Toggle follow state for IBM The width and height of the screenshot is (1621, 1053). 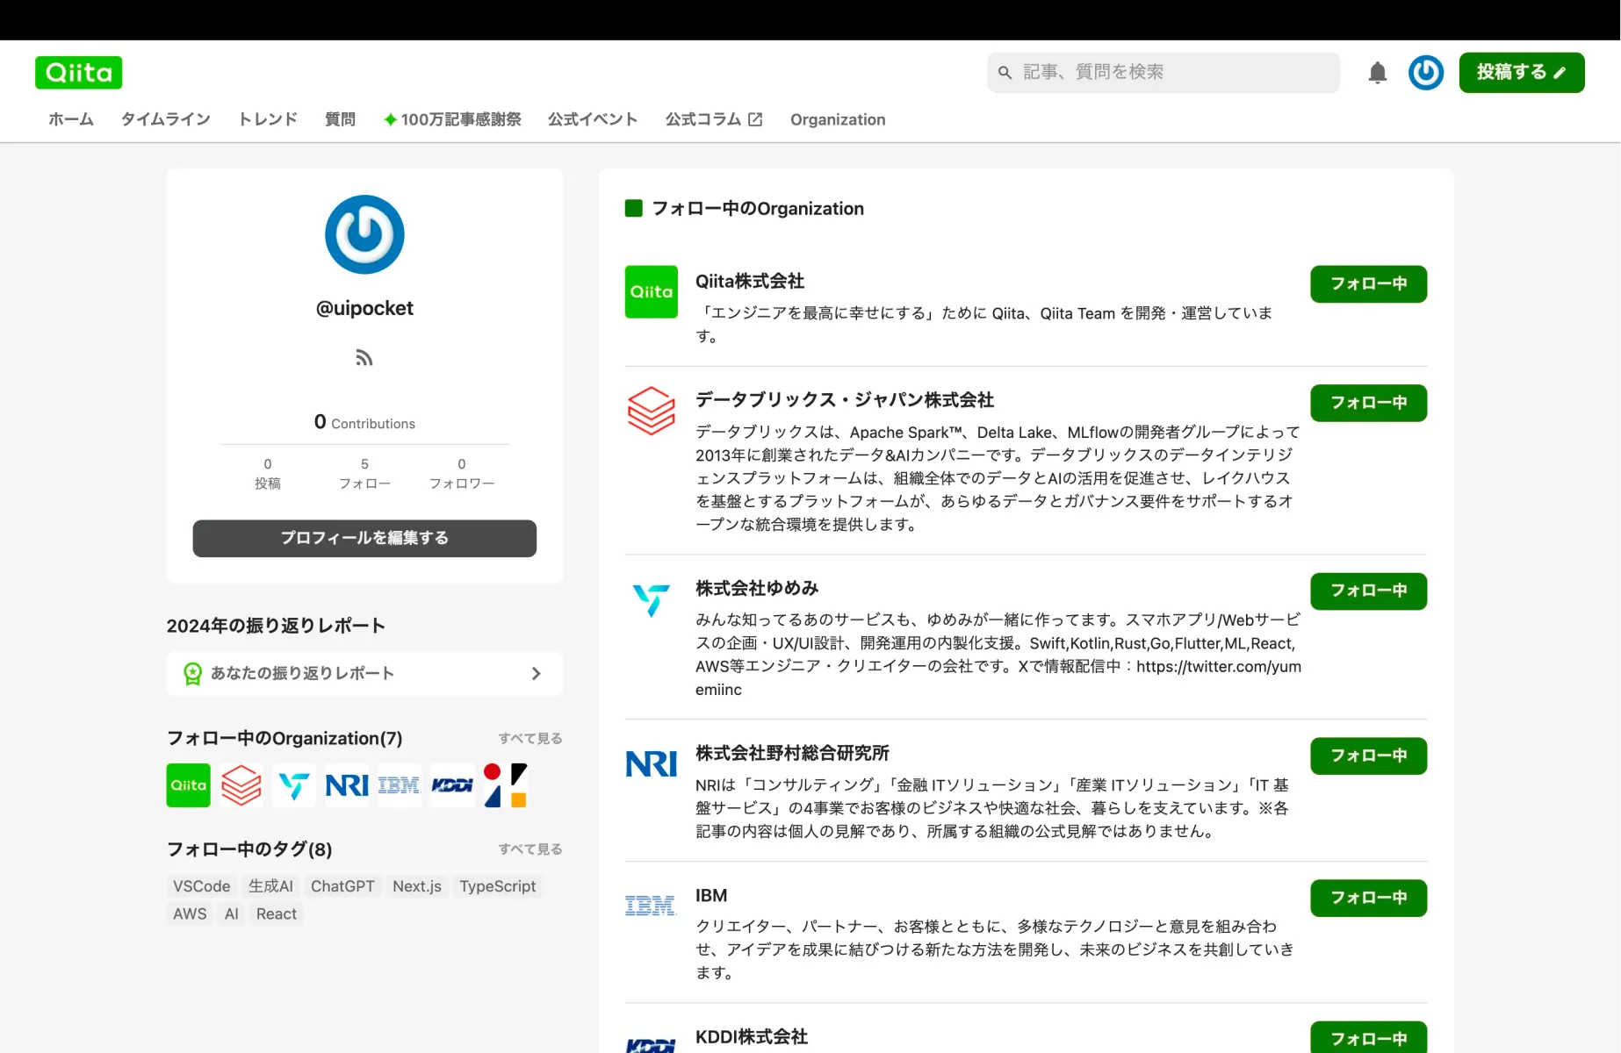click(x=1367, y=898)
